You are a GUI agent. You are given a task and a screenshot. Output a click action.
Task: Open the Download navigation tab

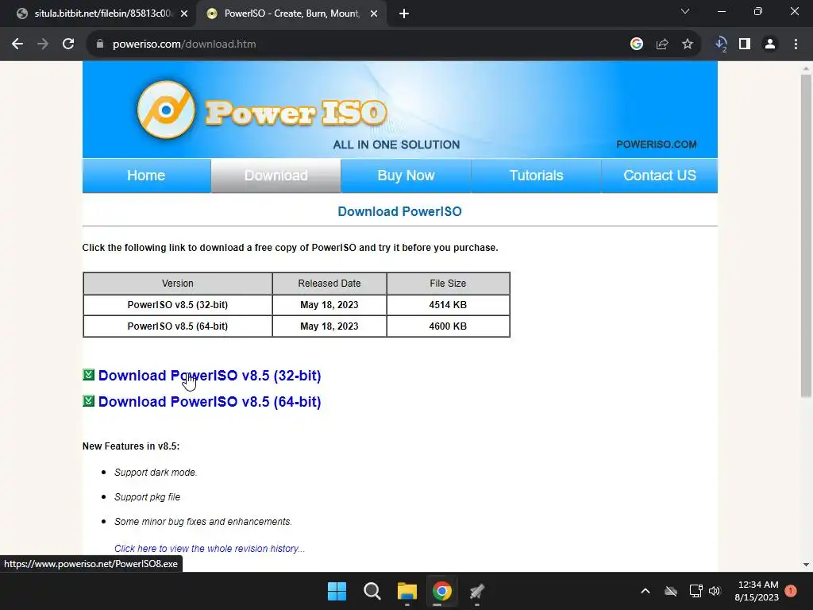pos(275,176)
